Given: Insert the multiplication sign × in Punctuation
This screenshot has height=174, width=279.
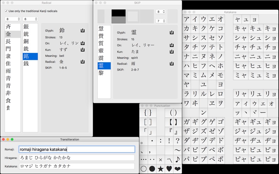Looking at the screenshot, I should [x=160, y=160].
